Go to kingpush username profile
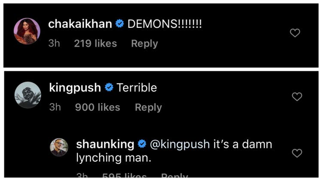The image size is (322, 181). [75, 88]
